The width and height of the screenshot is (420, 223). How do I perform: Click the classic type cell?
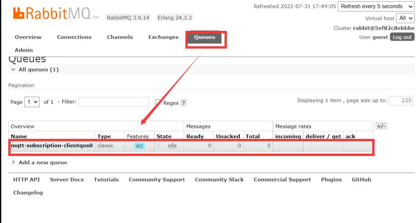(x=106, y=145)
